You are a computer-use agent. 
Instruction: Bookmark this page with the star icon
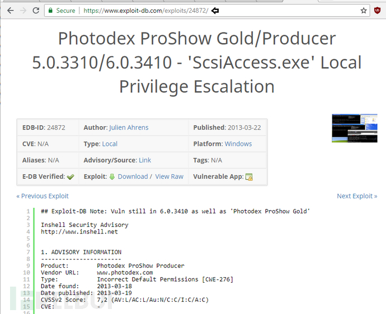tap(364, 11)
